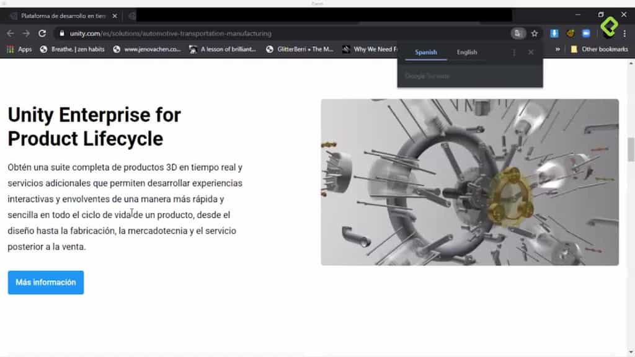Open the 'Why We Need F' bookmark
Image resolution: width=635 pixels, height=357 pixels.
pyautogui.click(x=370, y=50)
